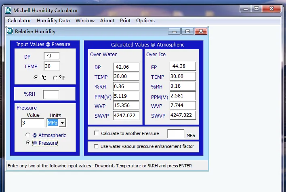Click Over Water PPM(V) value 5.119
286x192 pixels.
(126, 96)
